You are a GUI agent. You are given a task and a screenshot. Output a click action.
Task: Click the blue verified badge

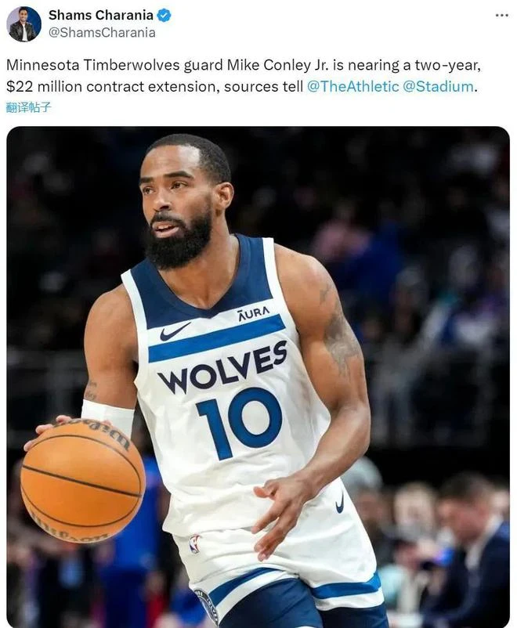click(164, 15)
